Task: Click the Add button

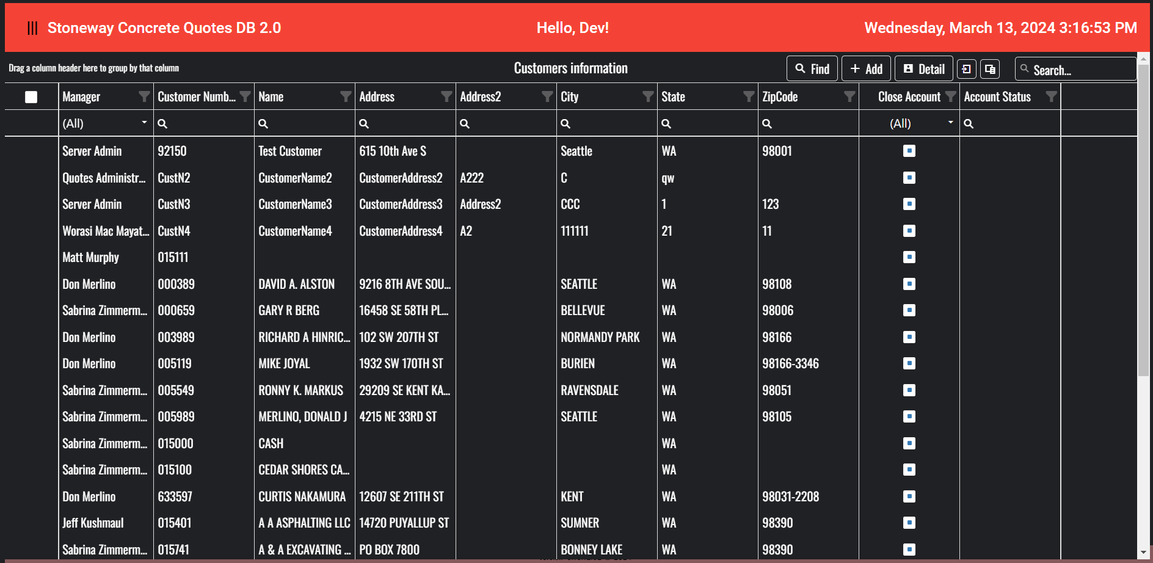Action: tap(866, 69)
